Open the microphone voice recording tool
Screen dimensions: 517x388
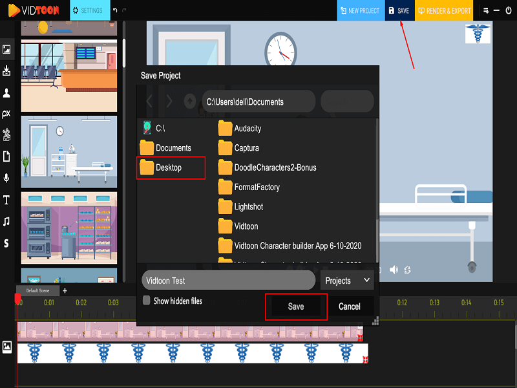(6, 178)
